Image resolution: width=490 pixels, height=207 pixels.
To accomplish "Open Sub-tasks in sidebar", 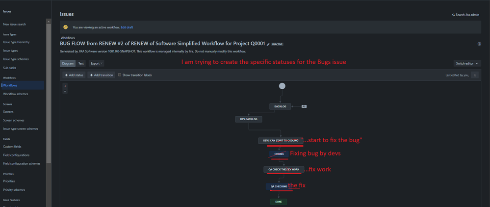I will click(10, 68).
